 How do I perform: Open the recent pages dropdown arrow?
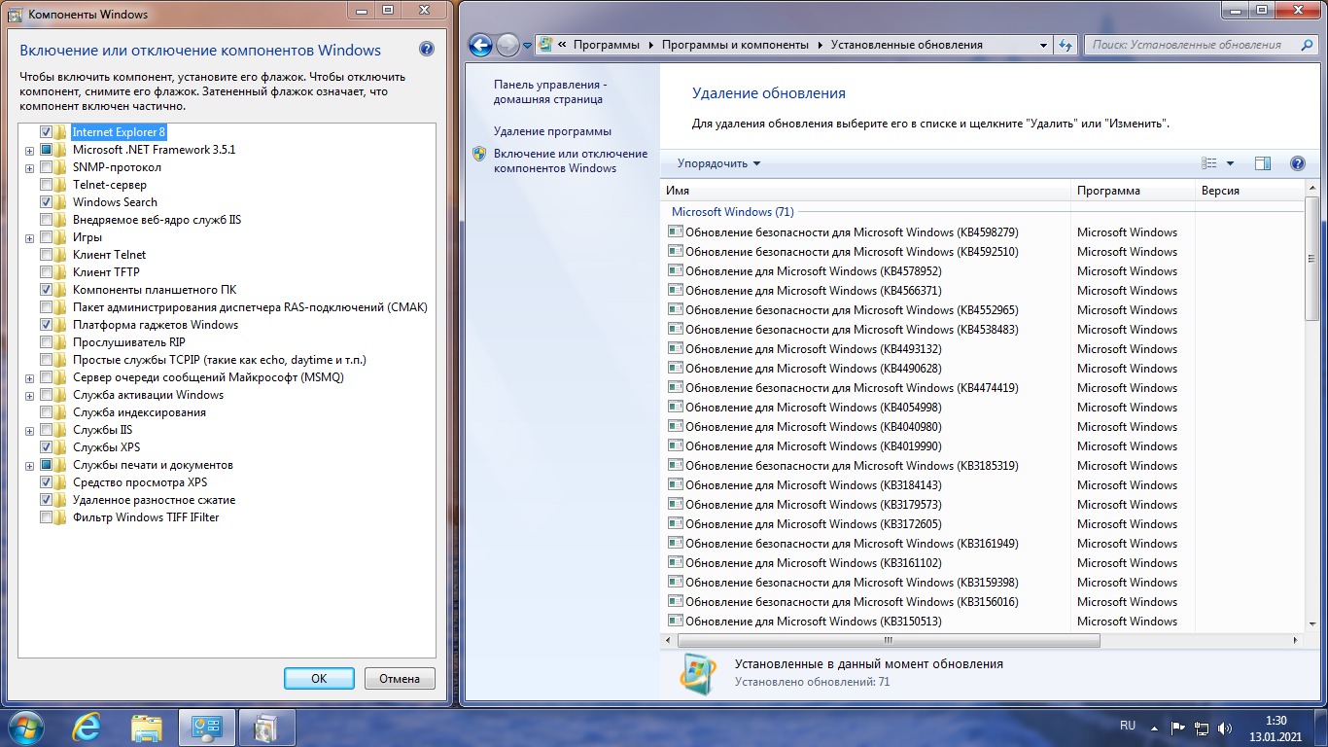527,45
